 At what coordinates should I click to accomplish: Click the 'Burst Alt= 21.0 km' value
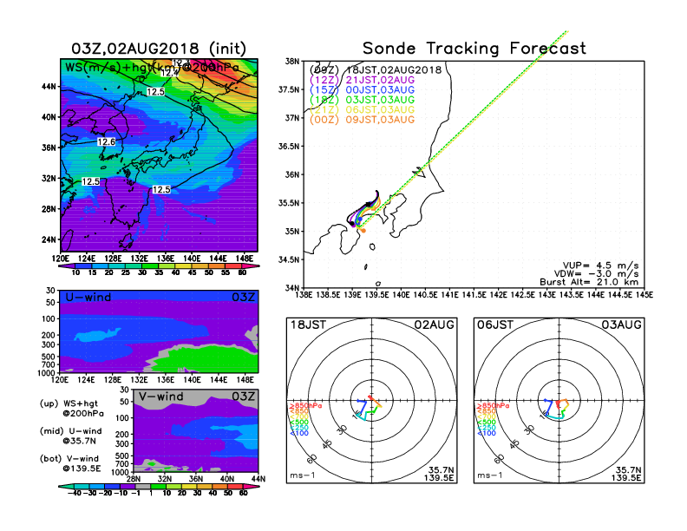click(x=589, y=282)
